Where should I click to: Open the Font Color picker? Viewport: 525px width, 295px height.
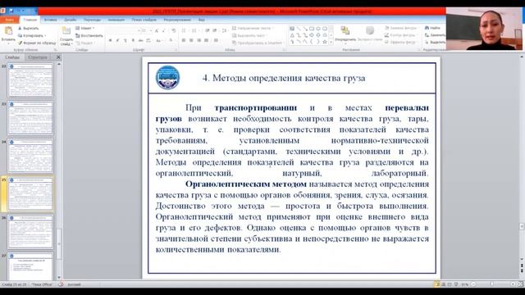171,40
